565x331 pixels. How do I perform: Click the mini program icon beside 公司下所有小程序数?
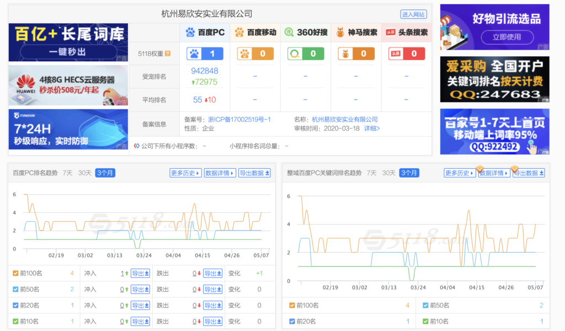137,146
